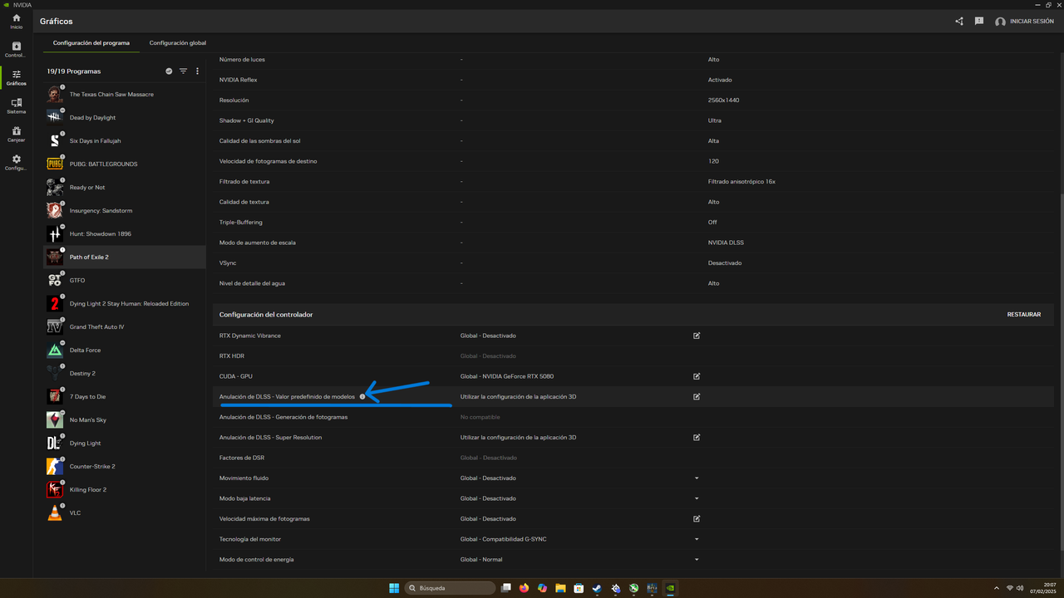The width and height of the screenshot is (1064, 598).
Task: Open the Task View icon in taskbar
Action: [x=505, y=588]
